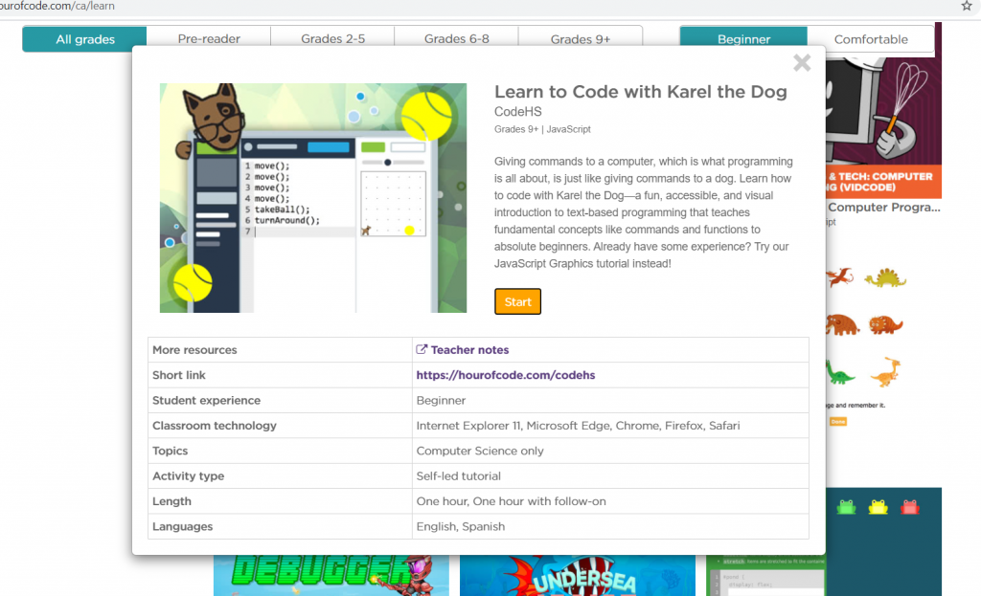Click the CodeHS provider name
Screen dimensions: 981x596
click(x=518, y=112)
